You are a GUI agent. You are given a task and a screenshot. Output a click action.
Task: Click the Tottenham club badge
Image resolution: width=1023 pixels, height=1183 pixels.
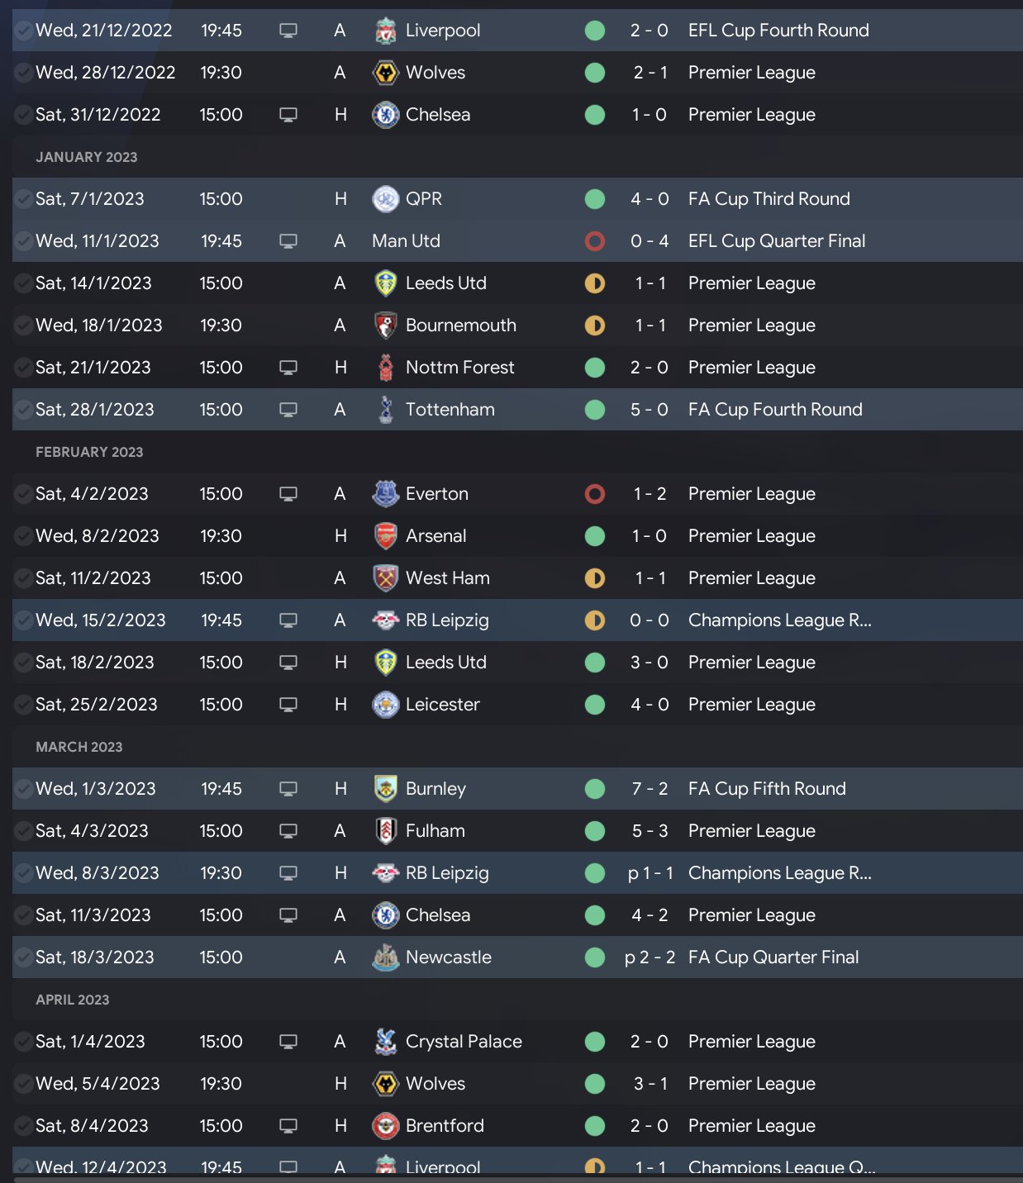[385, 410]
